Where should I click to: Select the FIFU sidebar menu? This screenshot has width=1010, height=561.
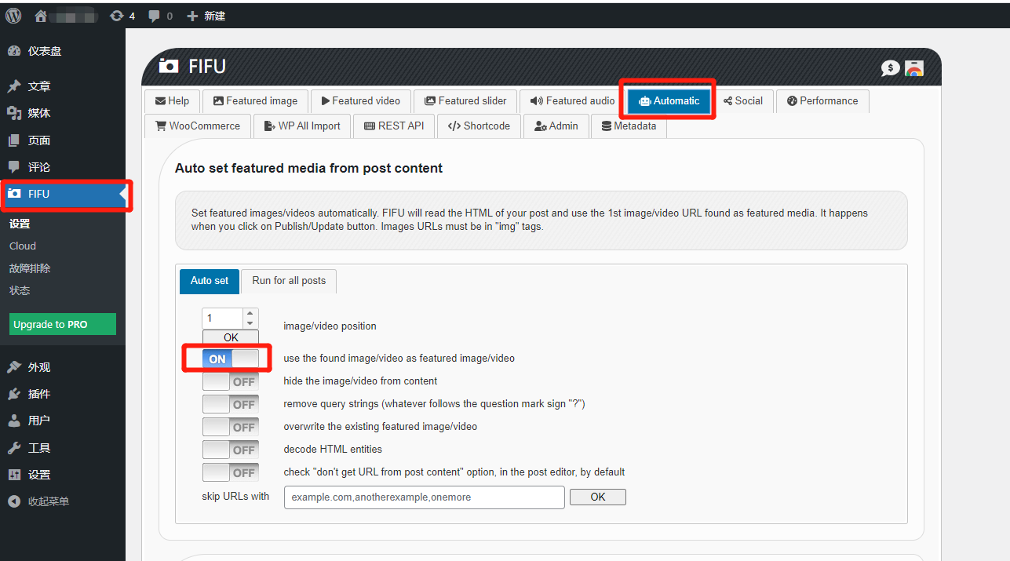click(63, 194)
